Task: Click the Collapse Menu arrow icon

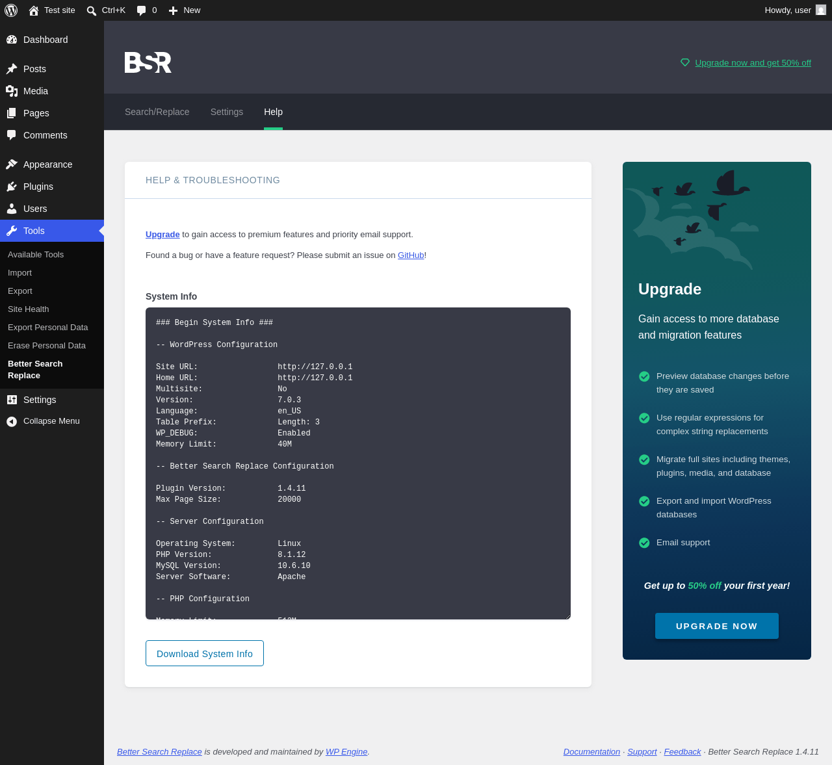Action: pos(12,421)
